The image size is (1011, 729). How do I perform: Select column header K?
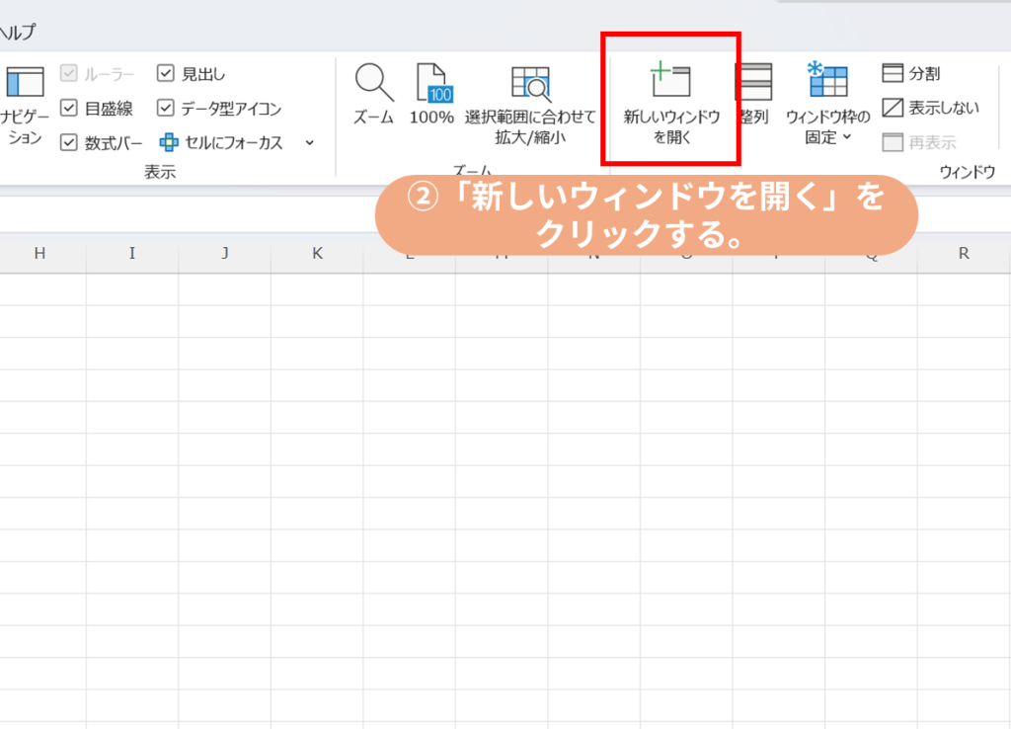pos(317,254)
